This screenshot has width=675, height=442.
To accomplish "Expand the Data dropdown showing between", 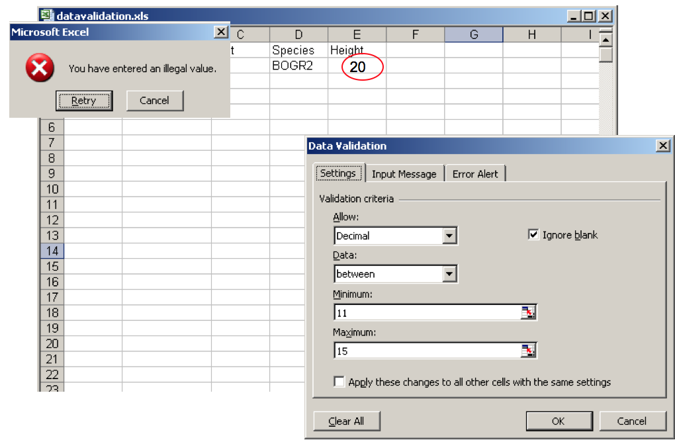I will pyautogui.click(x=450, y=274).
